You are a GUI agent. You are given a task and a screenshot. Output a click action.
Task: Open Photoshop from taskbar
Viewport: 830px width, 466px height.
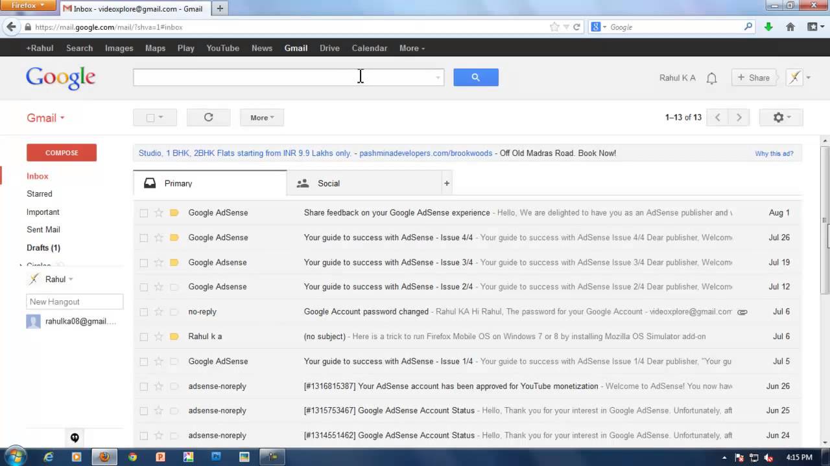tap(216, 457)
